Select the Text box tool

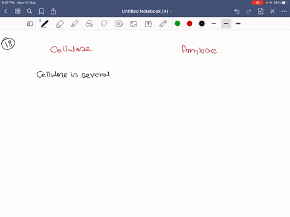[148, 24]
